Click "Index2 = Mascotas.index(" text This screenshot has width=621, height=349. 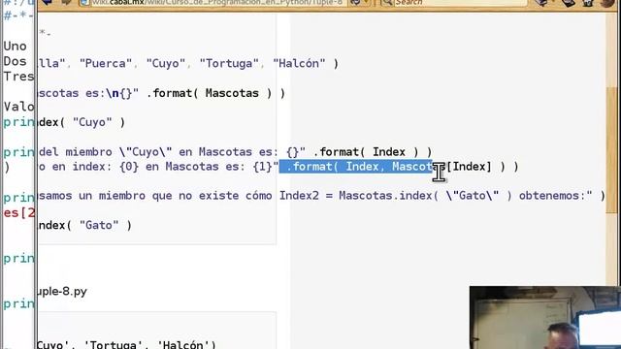pyautogui.click(x=359, y=196)
